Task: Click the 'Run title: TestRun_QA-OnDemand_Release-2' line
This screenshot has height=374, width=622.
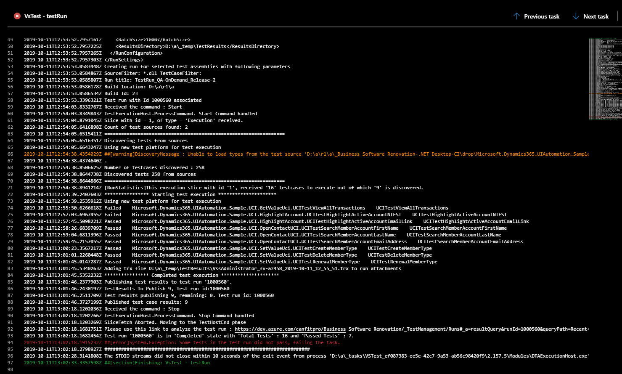Action: tap(119, 80)
